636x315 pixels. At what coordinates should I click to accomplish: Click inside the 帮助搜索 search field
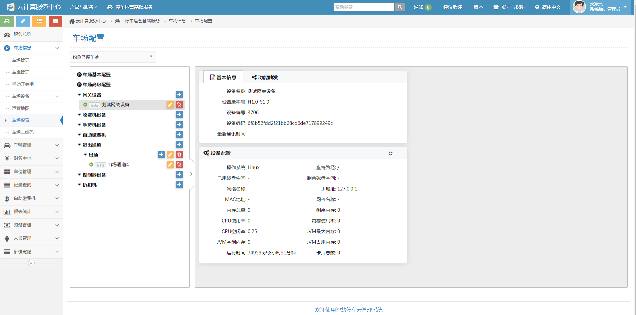tap(363, 7)
